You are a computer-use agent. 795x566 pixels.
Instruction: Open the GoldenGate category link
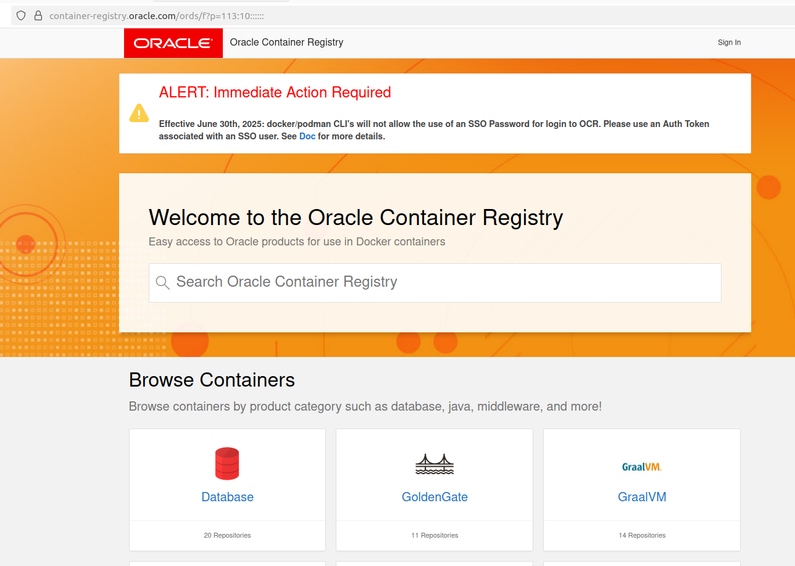pyautogui.click(x=435, y=497)
